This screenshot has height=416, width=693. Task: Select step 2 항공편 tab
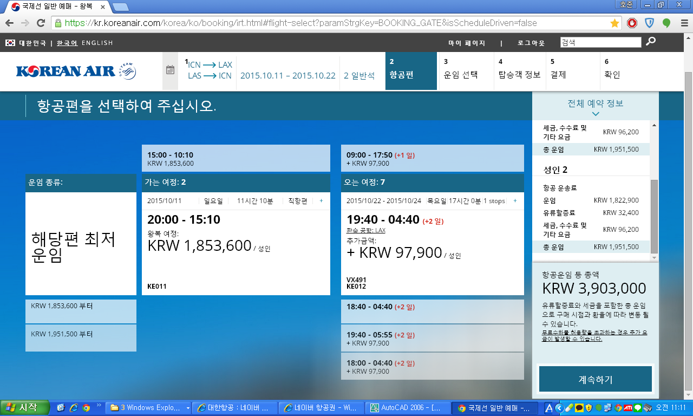coord(411,71)
